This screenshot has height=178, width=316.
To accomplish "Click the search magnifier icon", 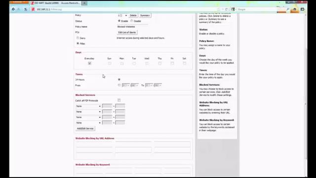I will point(287,9).
